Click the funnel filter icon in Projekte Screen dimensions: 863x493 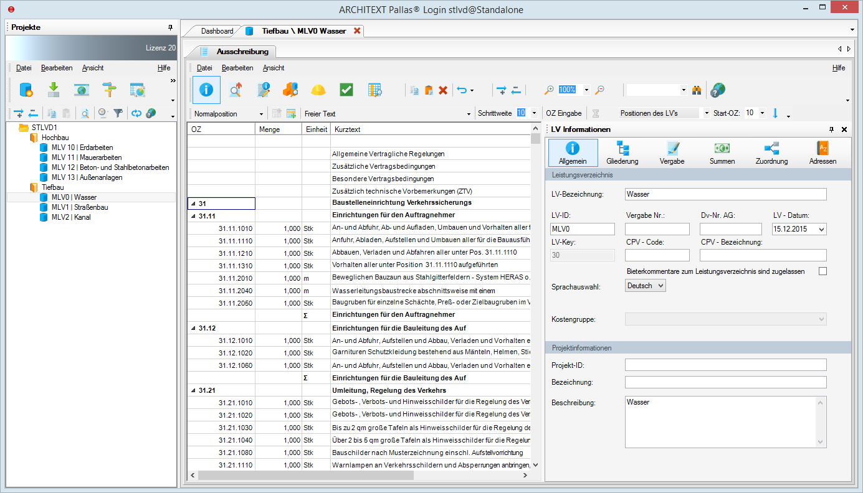(x=118, y=113)
